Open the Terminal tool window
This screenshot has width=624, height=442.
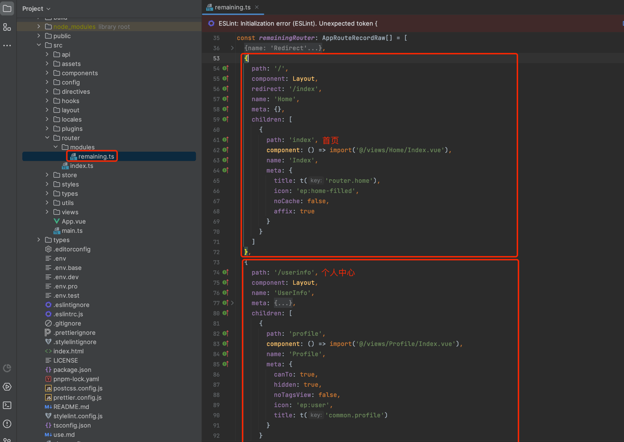pos(7,405)
